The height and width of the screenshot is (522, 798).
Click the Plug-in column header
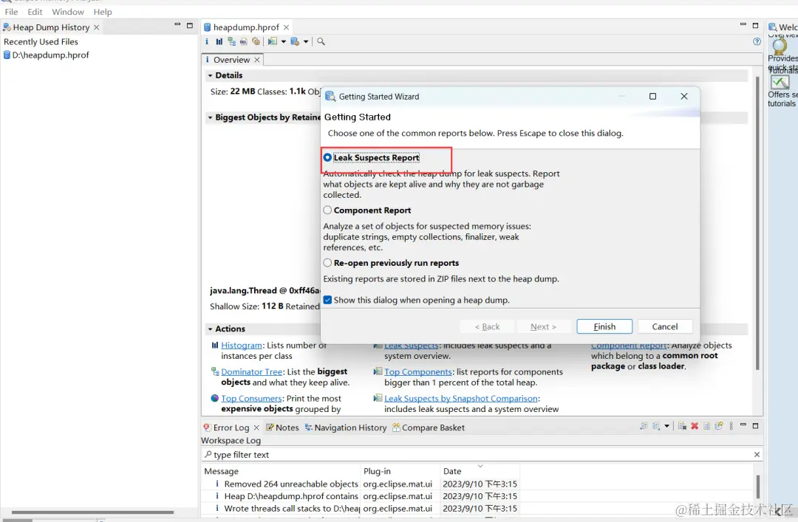click(x=400, y=471)
